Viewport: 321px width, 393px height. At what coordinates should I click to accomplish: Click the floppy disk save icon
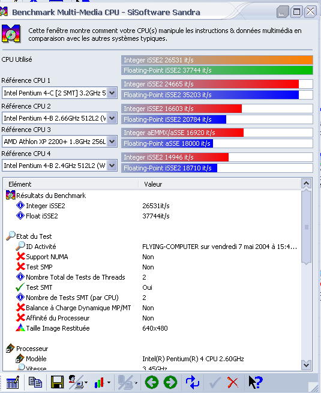(57, 382)
